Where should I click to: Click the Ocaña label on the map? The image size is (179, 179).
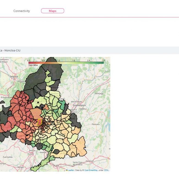[x=56, y=165]
